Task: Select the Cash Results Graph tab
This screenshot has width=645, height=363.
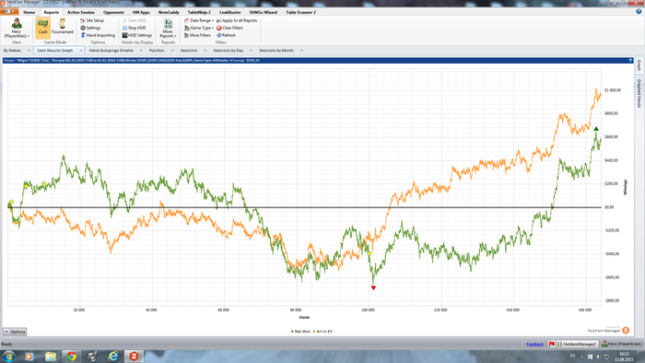Action: coord(54,50)
